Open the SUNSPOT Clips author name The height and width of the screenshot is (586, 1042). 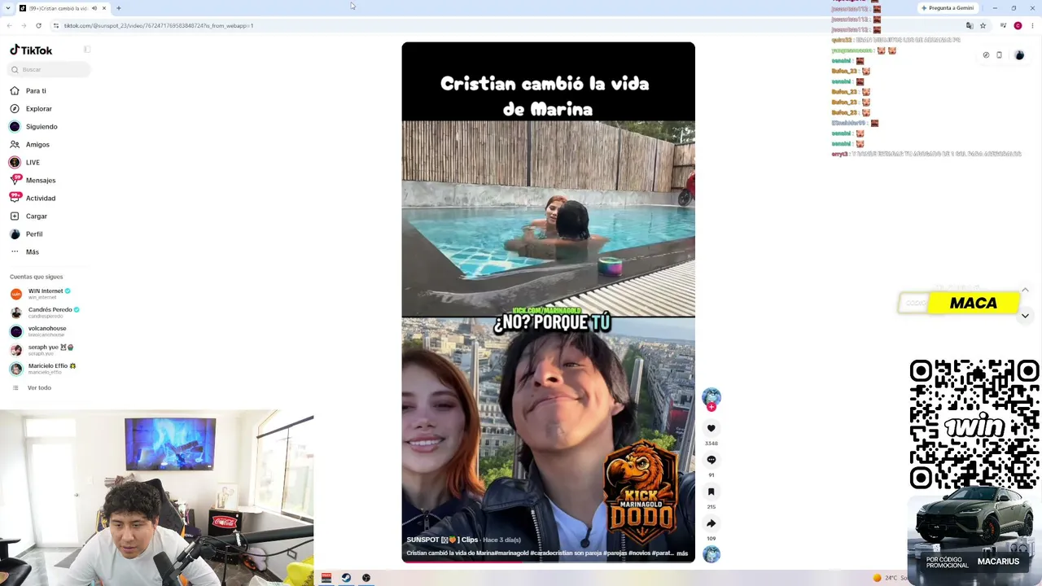click(x=442, y=540)
